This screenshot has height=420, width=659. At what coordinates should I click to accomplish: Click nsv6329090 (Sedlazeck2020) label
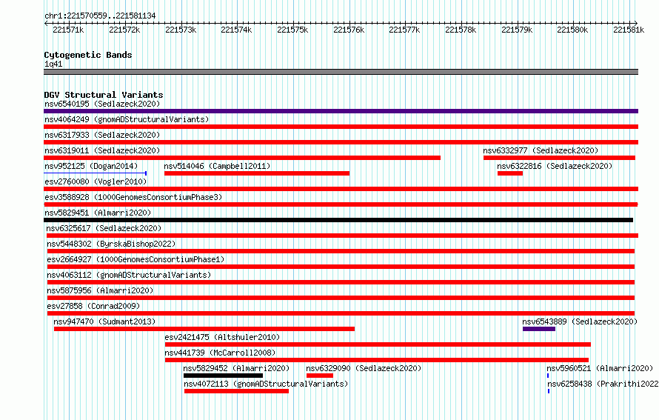tap(364, 368)
